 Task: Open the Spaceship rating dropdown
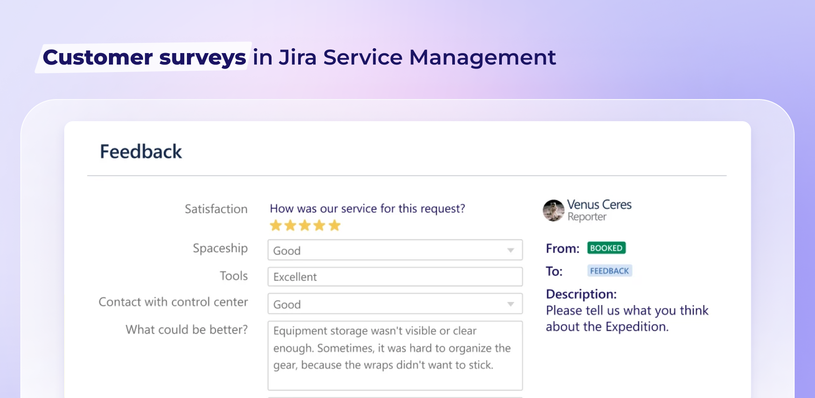(395, 250)
